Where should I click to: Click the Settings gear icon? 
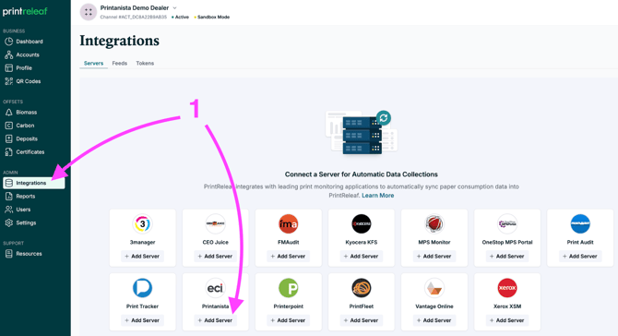point(8,222)
